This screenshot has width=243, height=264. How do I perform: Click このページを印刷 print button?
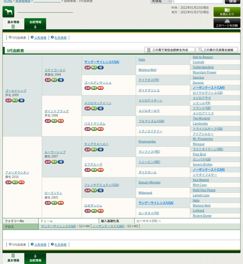tap(227, 23)
